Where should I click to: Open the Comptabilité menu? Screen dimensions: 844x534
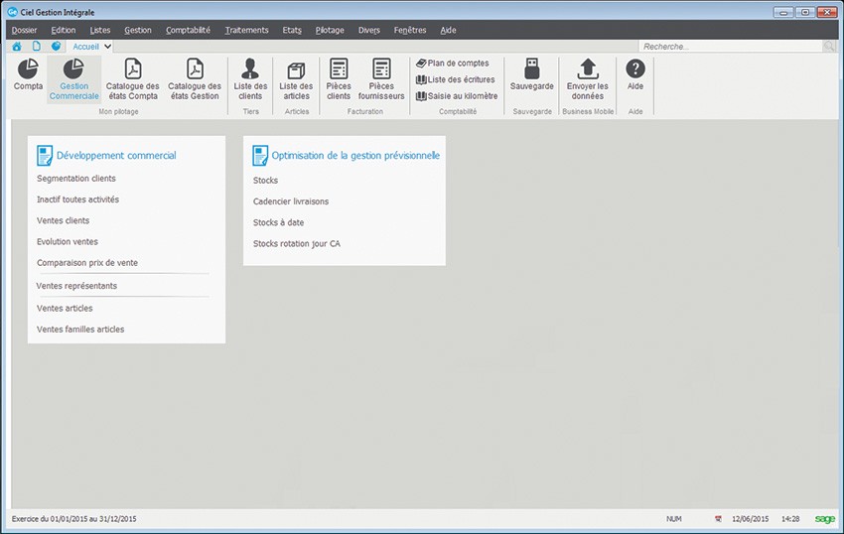tap(188, 30)
